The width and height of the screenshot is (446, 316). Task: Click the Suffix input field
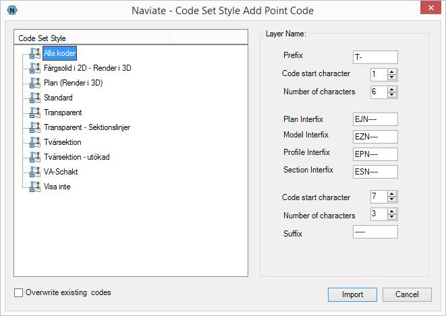[x=375, y=232]
